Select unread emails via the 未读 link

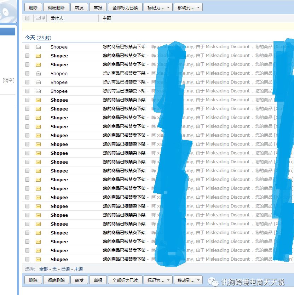[x=79, y=269]
